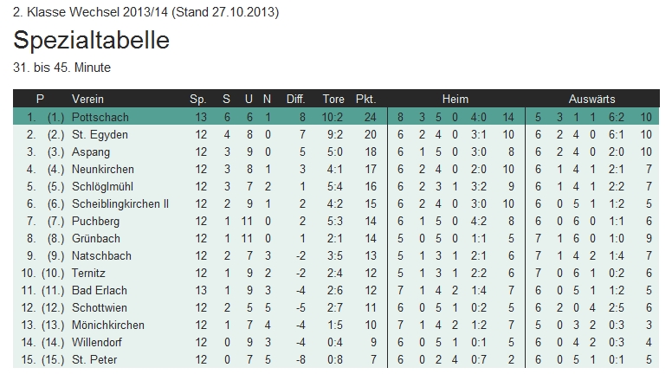Click the Puchberg team name

coord(94,221)
